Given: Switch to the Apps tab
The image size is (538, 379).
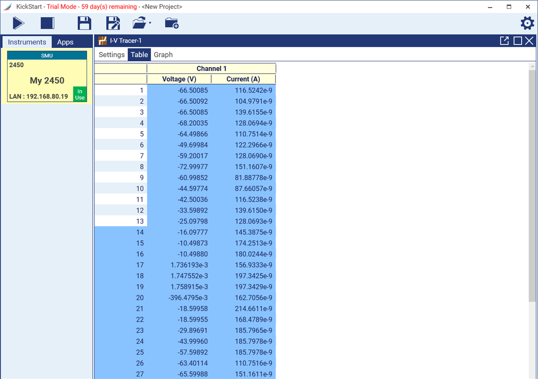Looking at the screenshot, I should [x=65, y=42].
